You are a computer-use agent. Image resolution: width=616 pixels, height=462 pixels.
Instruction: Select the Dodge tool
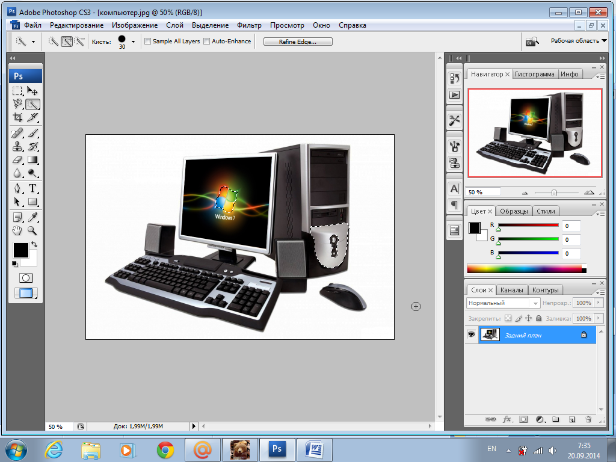[x=32, y=173]
